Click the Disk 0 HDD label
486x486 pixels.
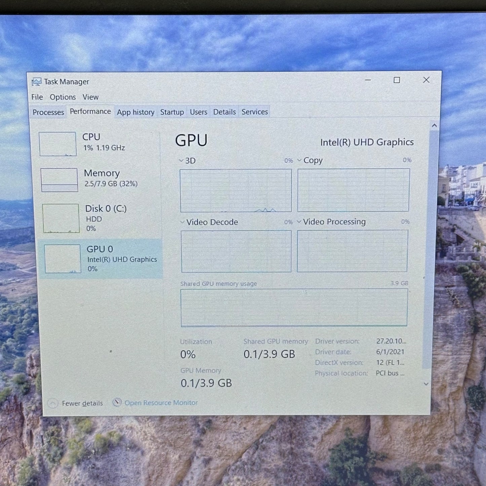point(94,219)
